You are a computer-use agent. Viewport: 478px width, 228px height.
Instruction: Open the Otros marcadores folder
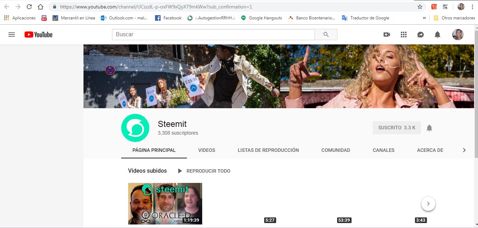[454, 18]
